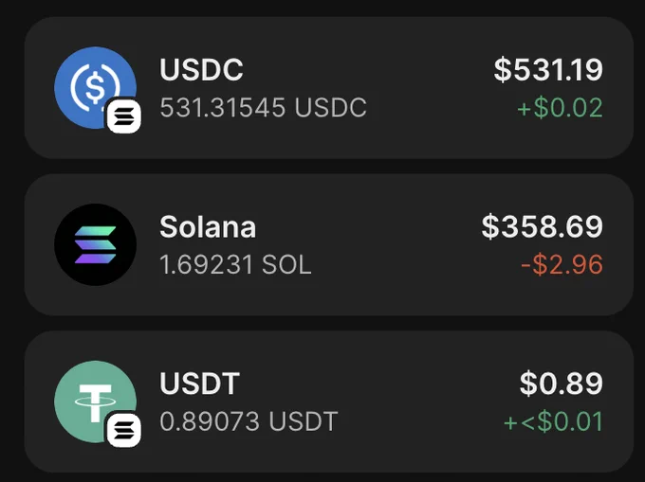Open the USDC asset card
Image resolution: width=645 pixels, height=482 pixels.
tap(329, 88)
